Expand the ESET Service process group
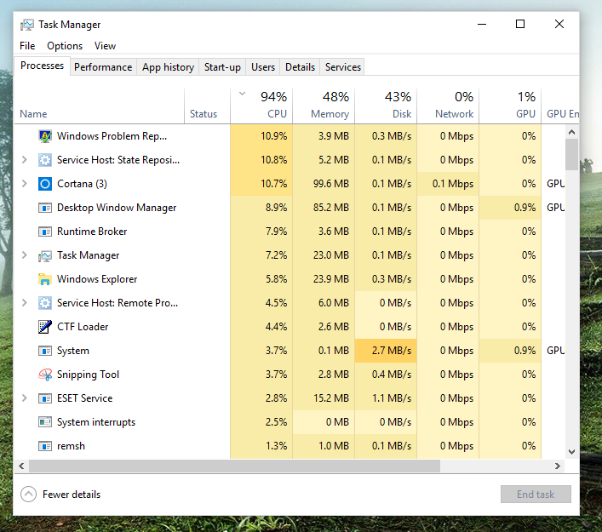 pyautogui.click(x=25, y=398)
